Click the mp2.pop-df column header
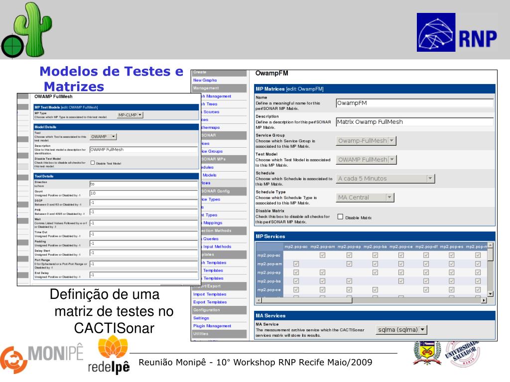 tap(426, 247)
